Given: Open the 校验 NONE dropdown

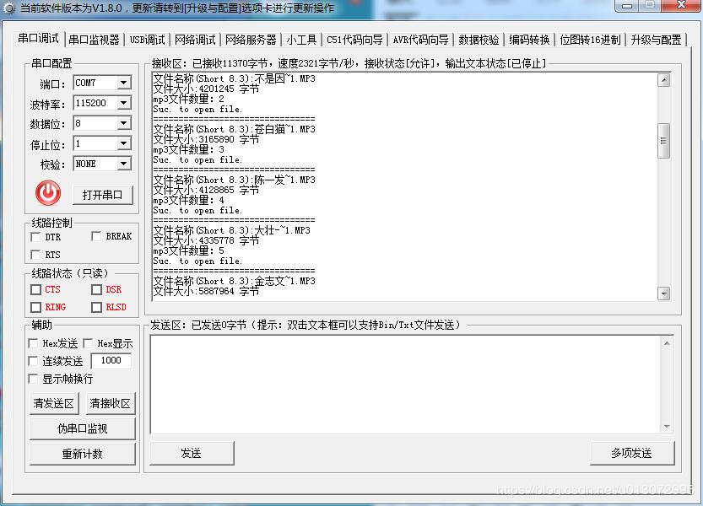Looking at the screenshot, I should pos(124,164).
